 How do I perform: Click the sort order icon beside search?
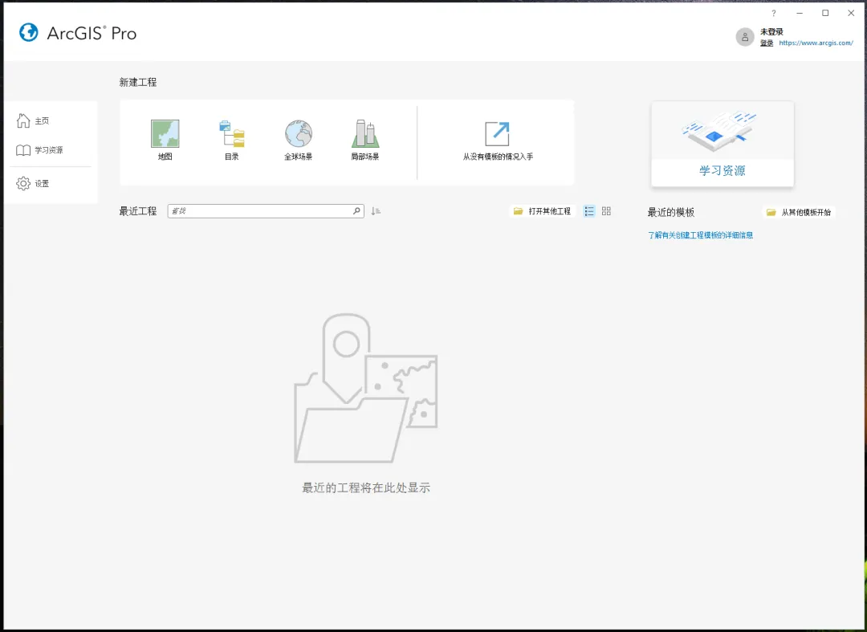[x=376, y=210]
